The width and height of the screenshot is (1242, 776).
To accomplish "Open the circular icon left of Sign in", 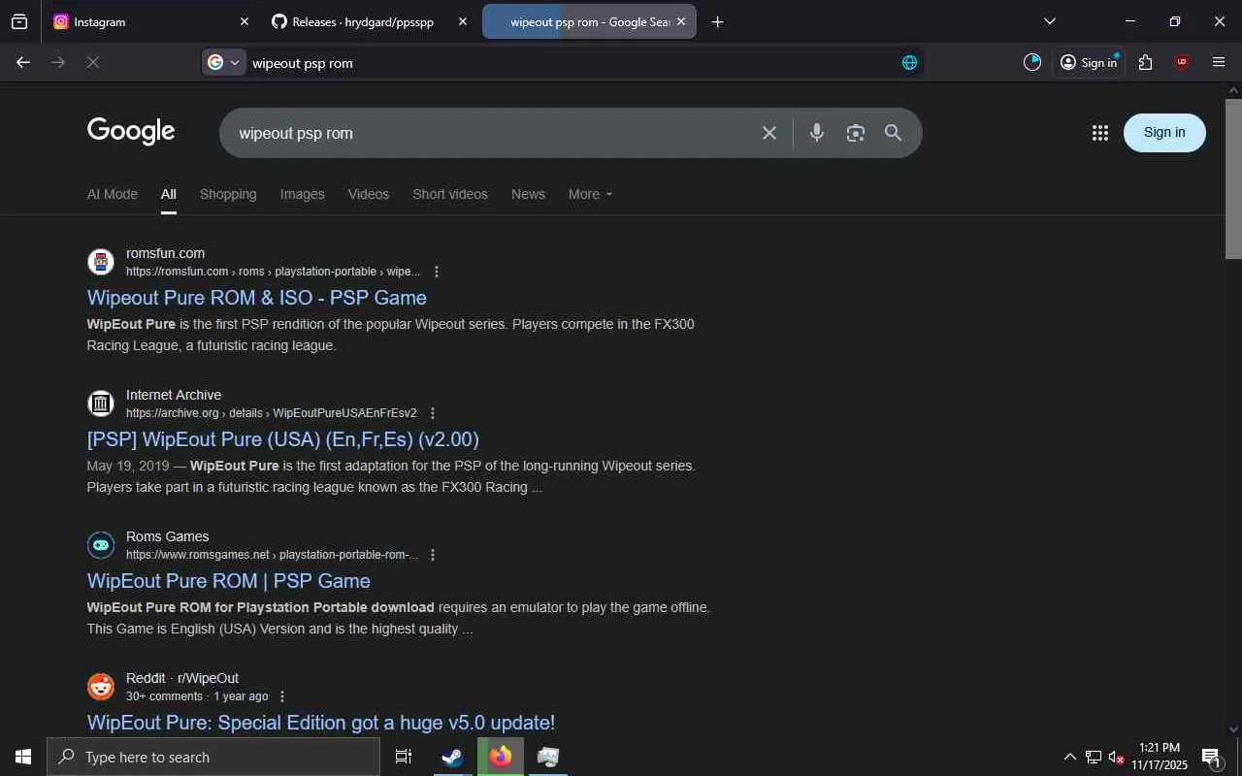I will click(1032, 62).
